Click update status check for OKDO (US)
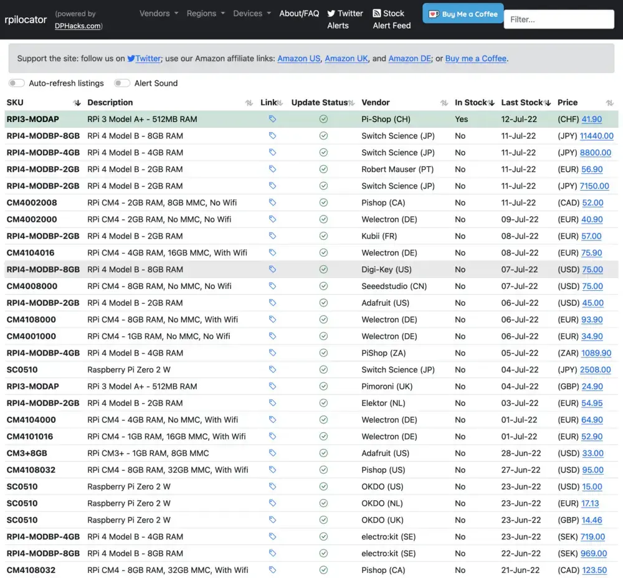 pos(323,486)
